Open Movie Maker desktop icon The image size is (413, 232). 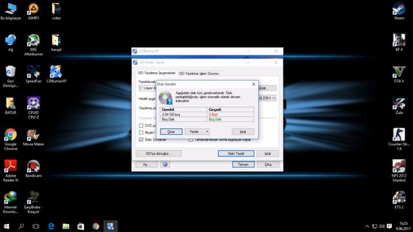34,137
